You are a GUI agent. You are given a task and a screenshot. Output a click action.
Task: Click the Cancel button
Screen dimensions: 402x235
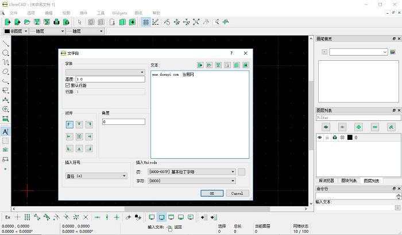click(x=237, y=193)
